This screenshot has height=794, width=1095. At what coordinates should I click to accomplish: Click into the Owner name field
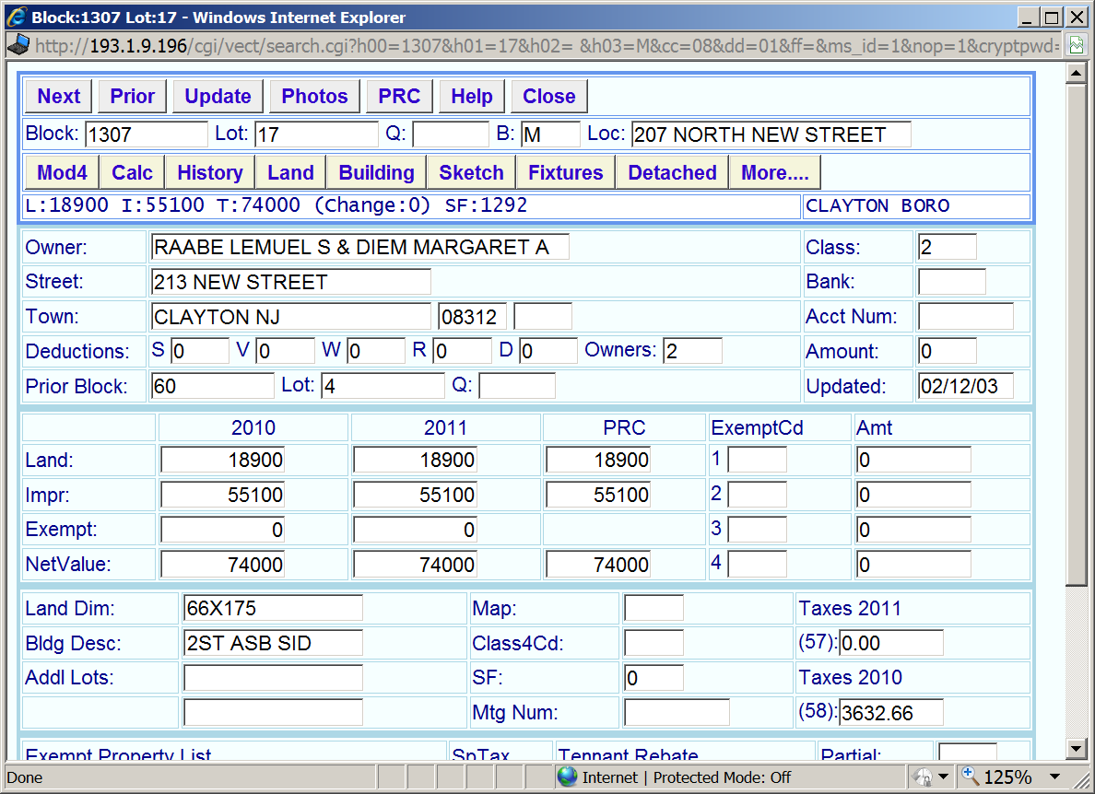pyautogui.click(x=359, y=247)
